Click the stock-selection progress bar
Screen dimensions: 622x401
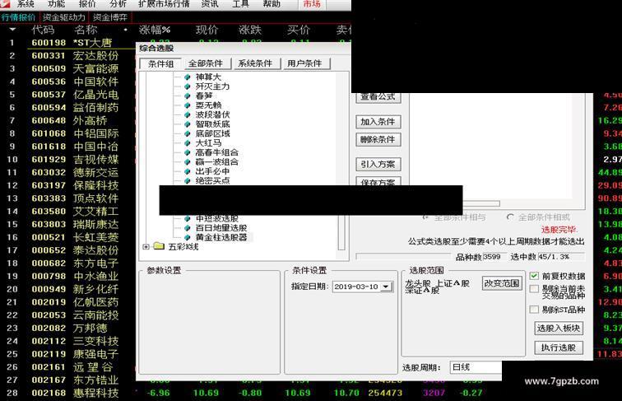coord(404,256)
